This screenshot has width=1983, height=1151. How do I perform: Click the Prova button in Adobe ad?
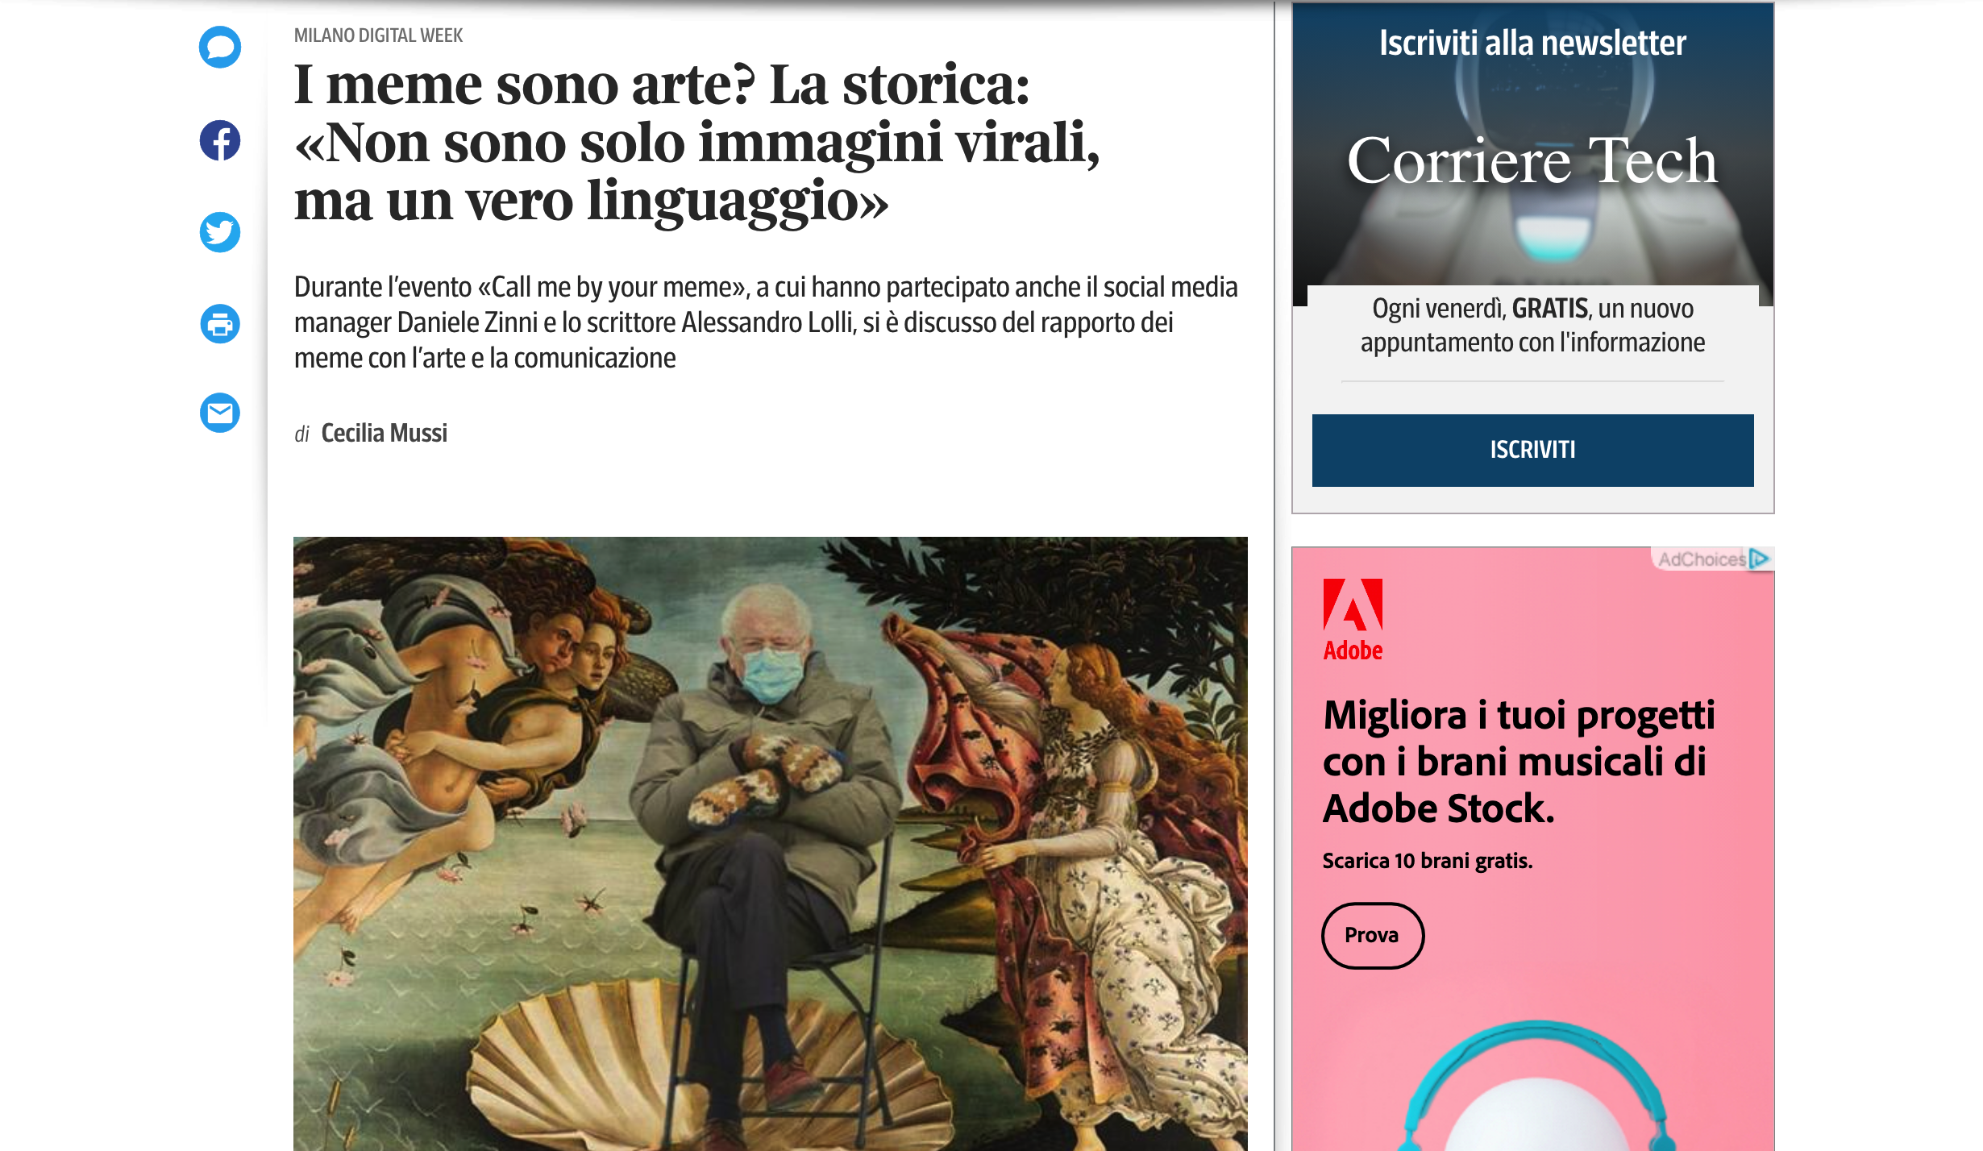click(1372, 935)
